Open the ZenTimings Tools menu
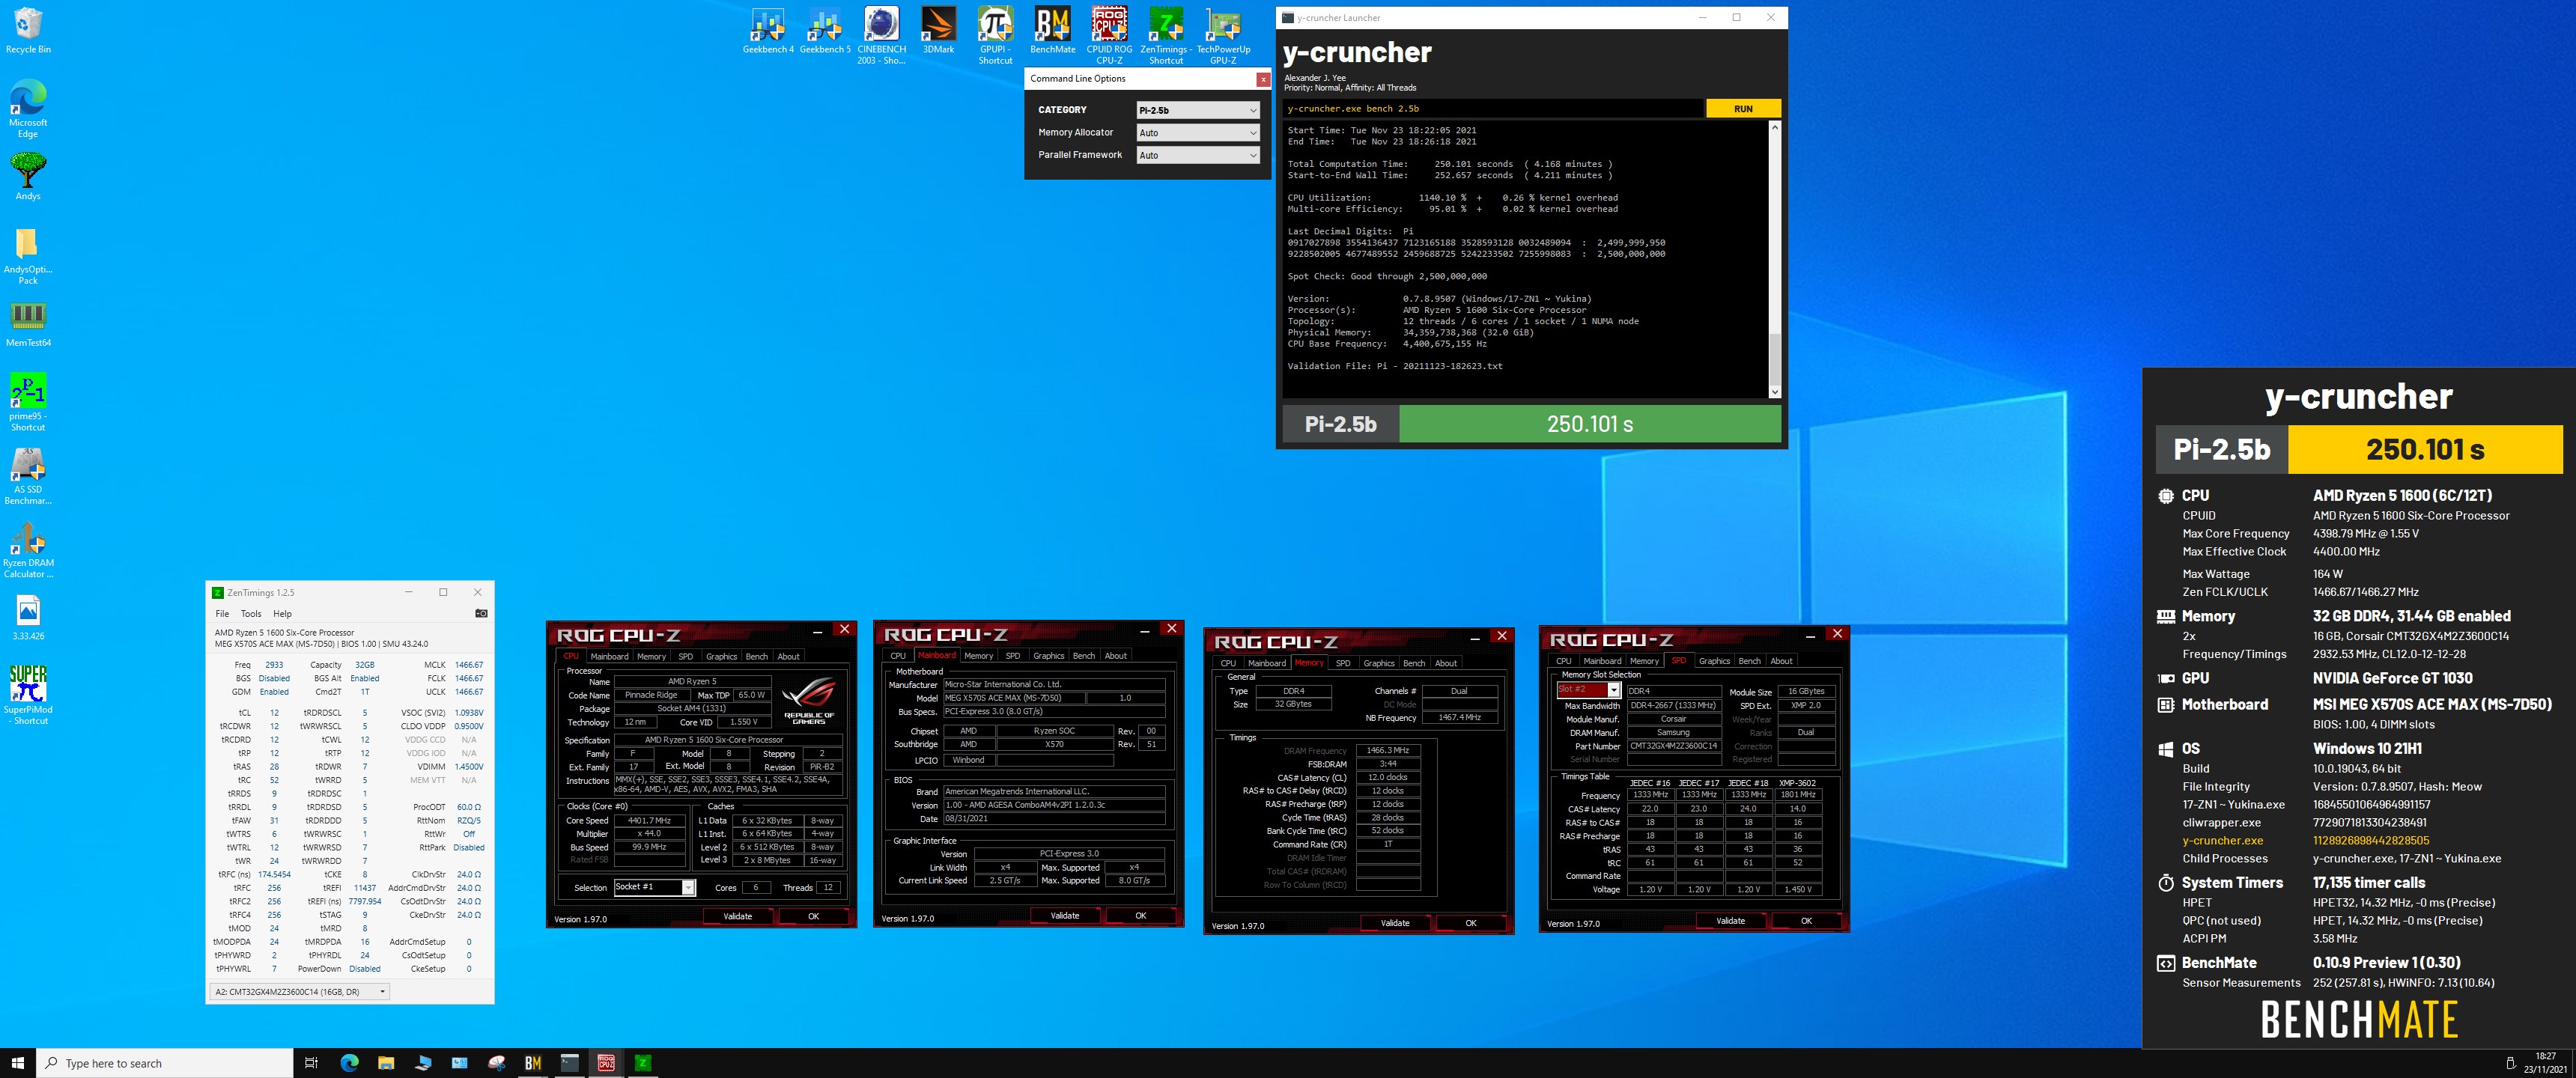The width and height of the screenshot is (2576, 1078). 251,613
